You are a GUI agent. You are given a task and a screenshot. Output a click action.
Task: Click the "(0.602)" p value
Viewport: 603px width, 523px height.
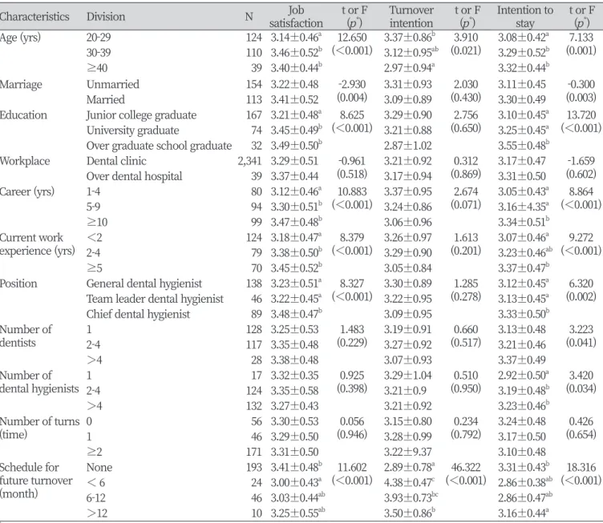pyautogui.click(x=581, y=175)
